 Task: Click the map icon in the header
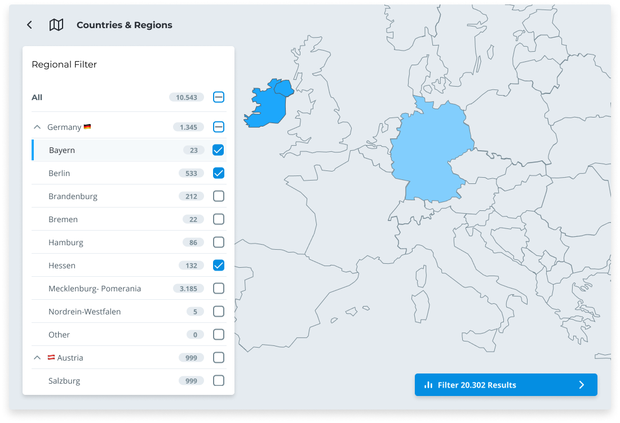click(55, 25)
